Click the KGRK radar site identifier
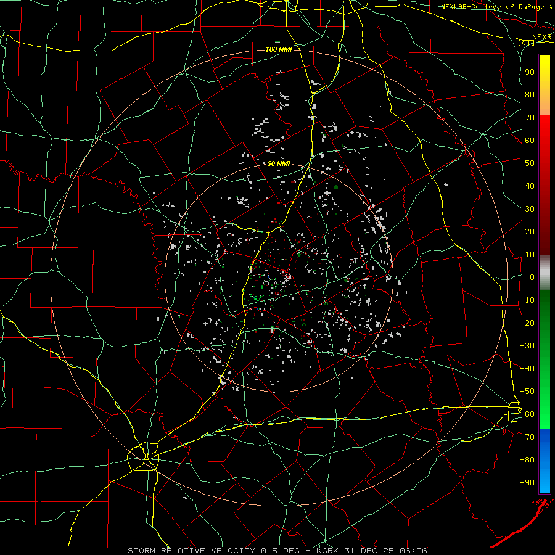The height and width of the screenshot is (555, 555). [327, 551]
